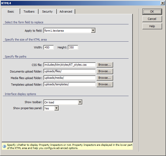
Task: Focus the Templates upload folder field
Action: tap(70, 84)
